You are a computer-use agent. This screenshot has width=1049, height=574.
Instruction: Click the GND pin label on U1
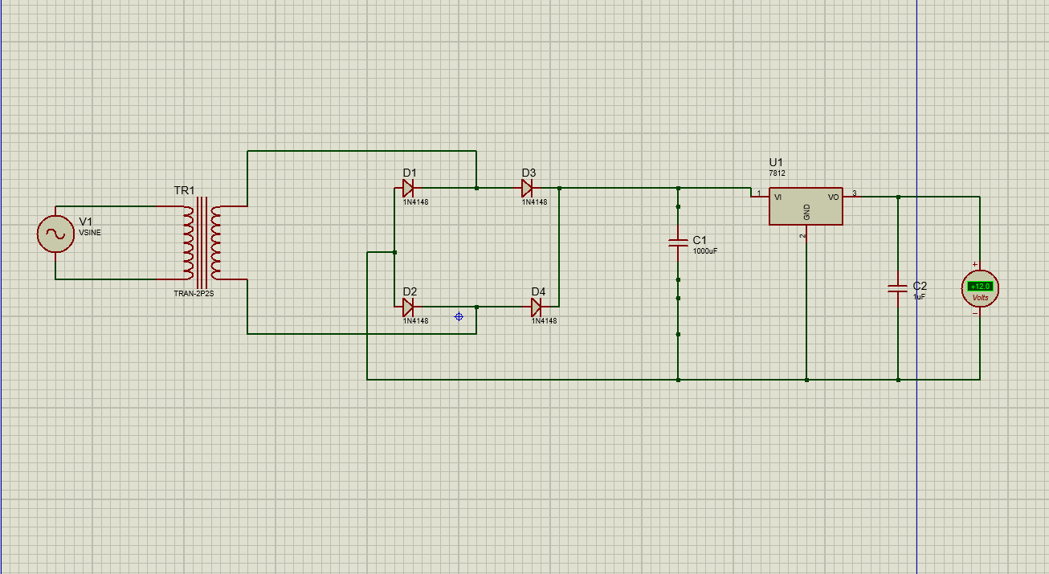click(806, 213)
